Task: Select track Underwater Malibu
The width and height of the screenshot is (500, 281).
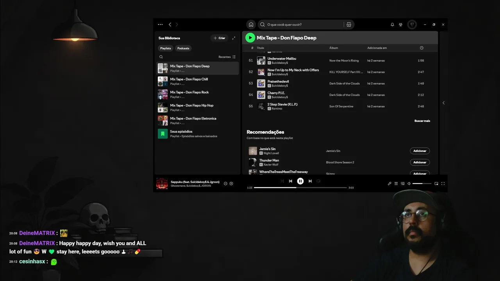Action: tap(282, 59)
